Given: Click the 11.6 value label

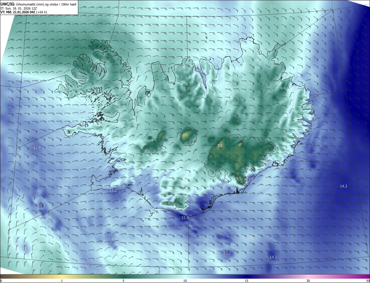Looking at the screenshot, I should pos(26,249).
